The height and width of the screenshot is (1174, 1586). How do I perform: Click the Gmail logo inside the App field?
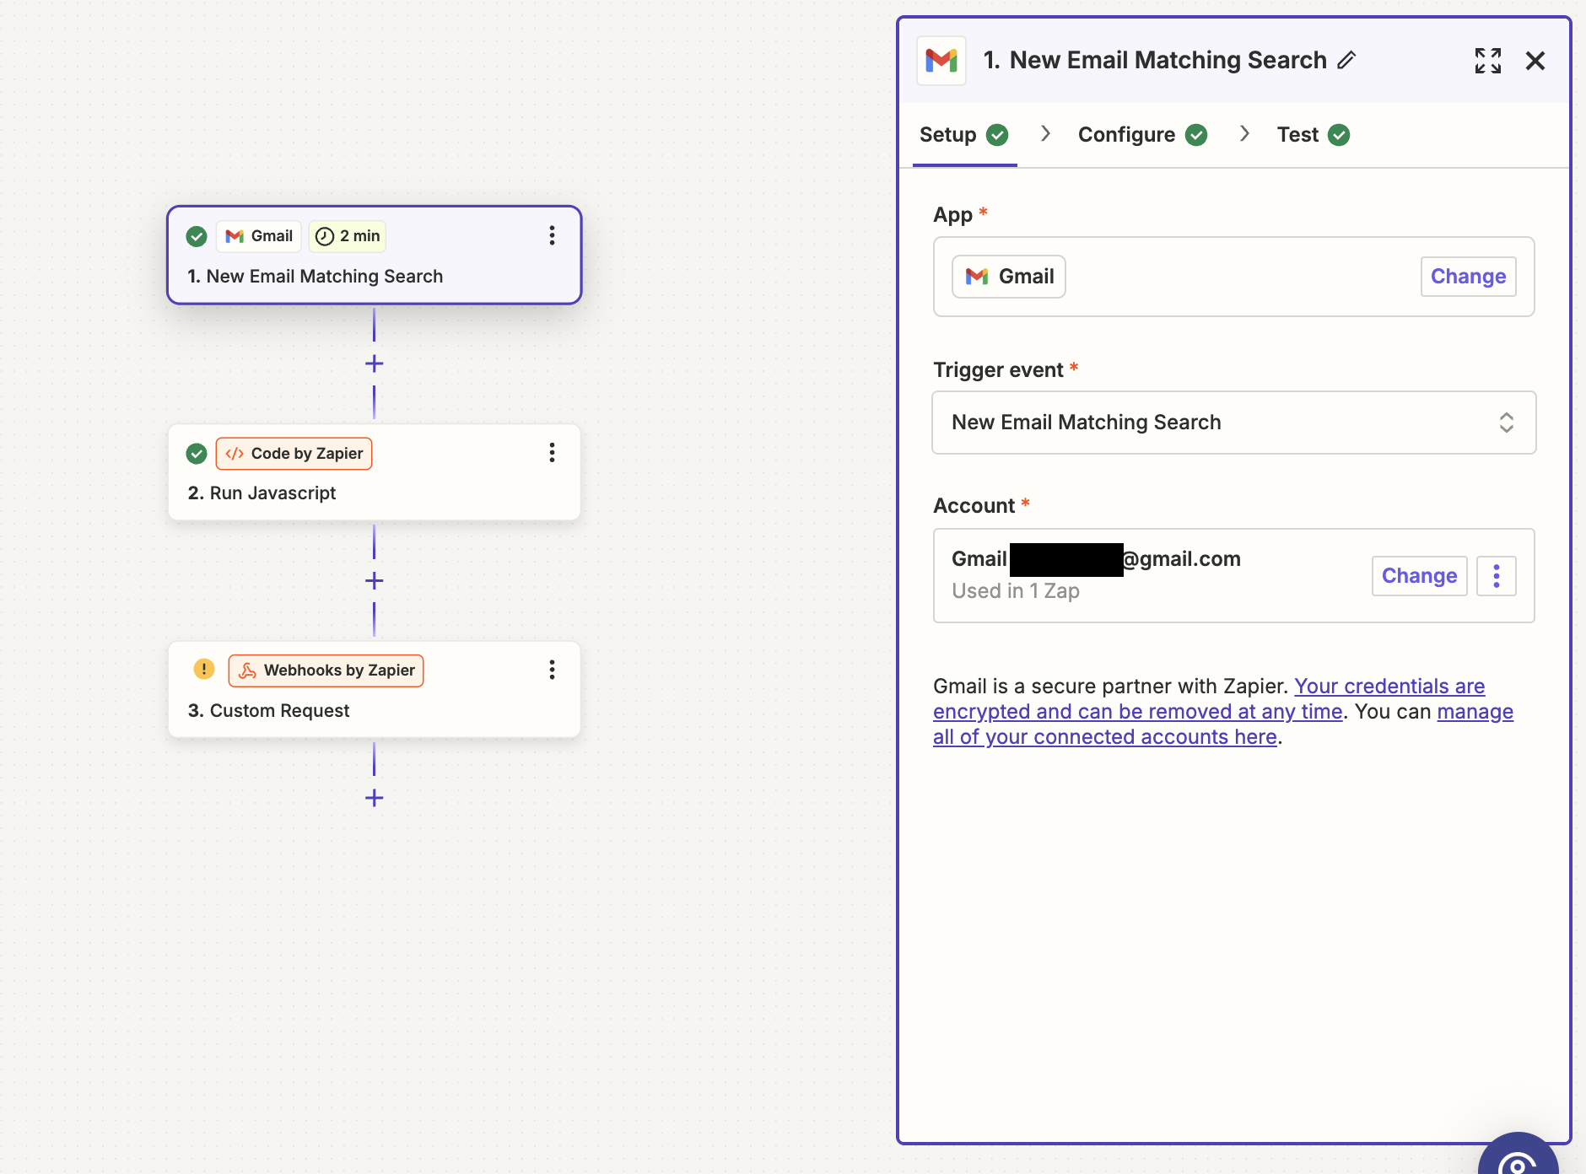tap(977, 276)
